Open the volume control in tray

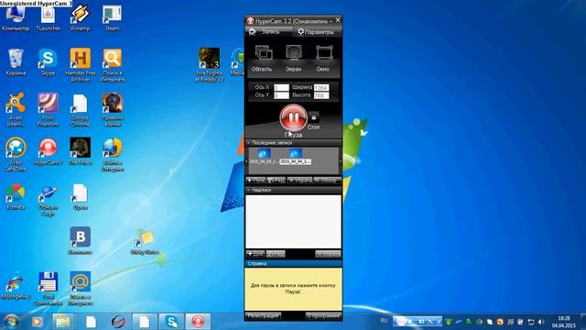click(x=541, y=322)
